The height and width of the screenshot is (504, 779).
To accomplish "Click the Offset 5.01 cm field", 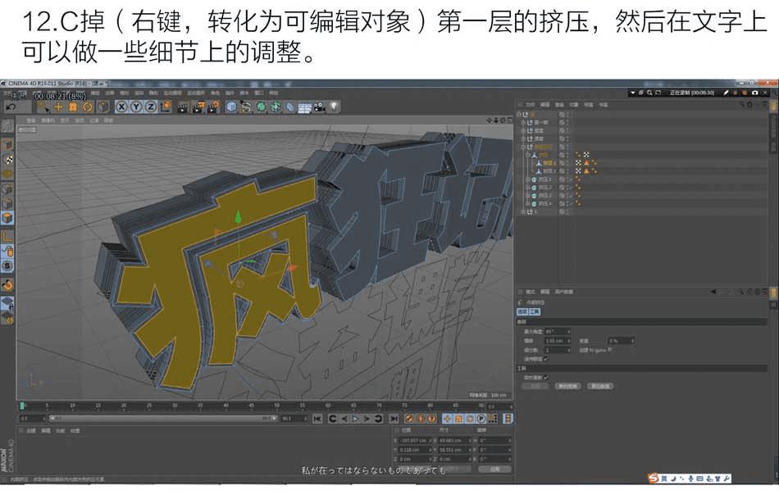I will [557, 341].
